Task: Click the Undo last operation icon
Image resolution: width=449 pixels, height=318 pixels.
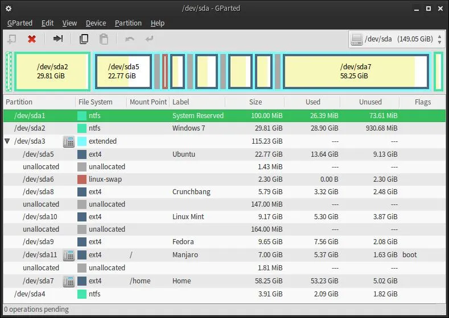Action: pos(130,39)
